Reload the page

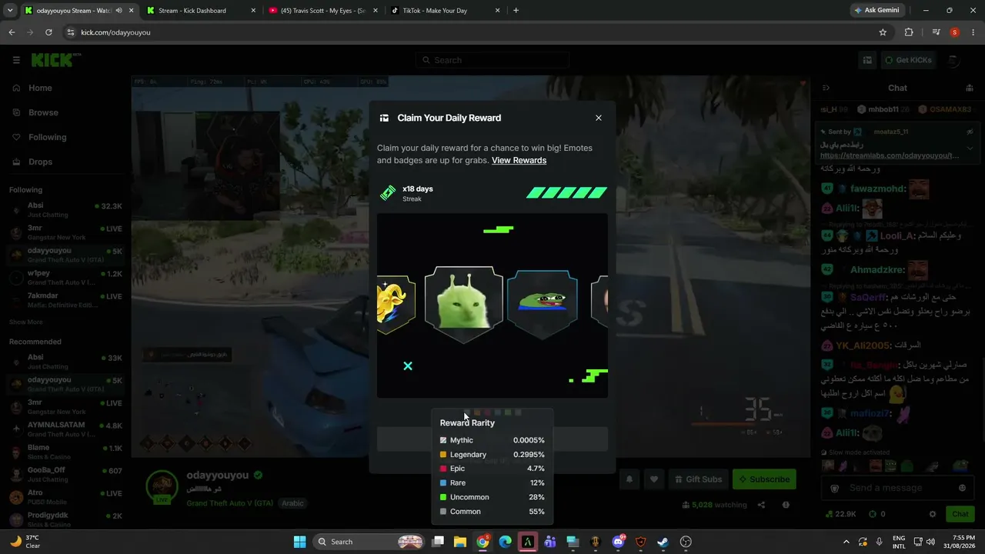click(48, 32)
